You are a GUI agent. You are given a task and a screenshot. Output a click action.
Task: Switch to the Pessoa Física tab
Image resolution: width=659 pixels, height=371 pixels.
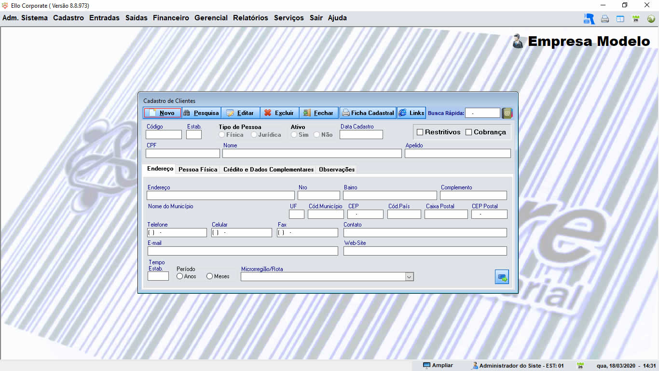coord(198,170)
